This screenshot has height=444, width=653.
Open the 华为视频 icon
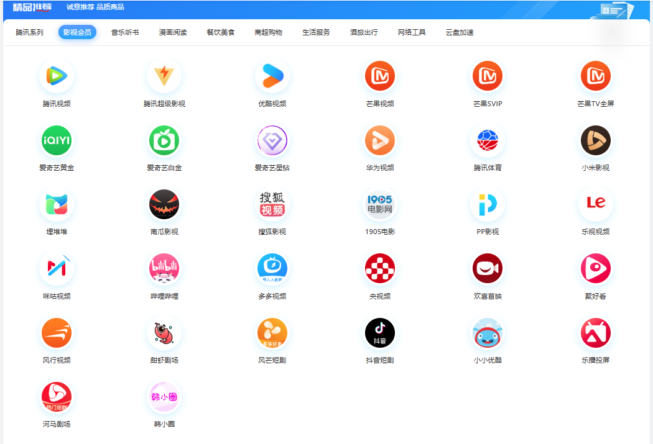click(380, 140)
